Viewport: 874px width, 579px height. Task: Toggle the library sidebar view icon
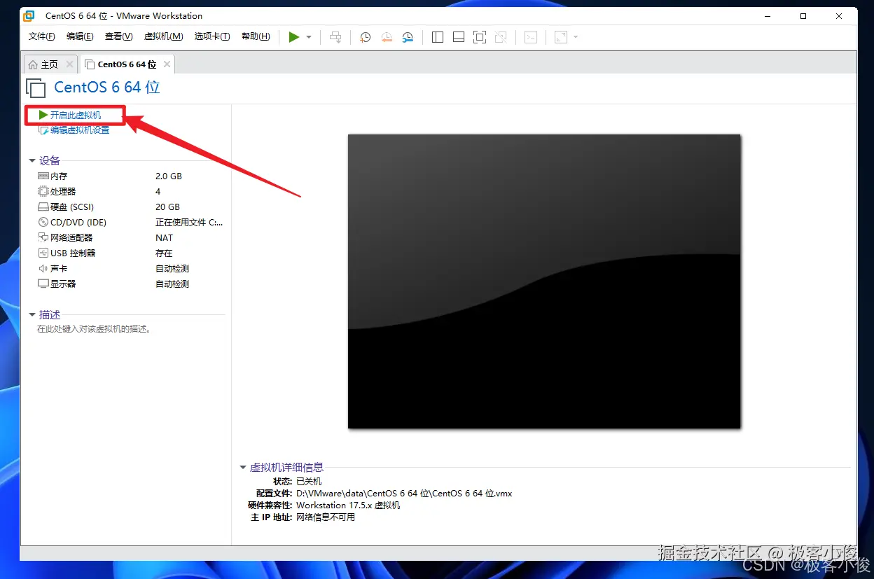[x=438, y=37]
